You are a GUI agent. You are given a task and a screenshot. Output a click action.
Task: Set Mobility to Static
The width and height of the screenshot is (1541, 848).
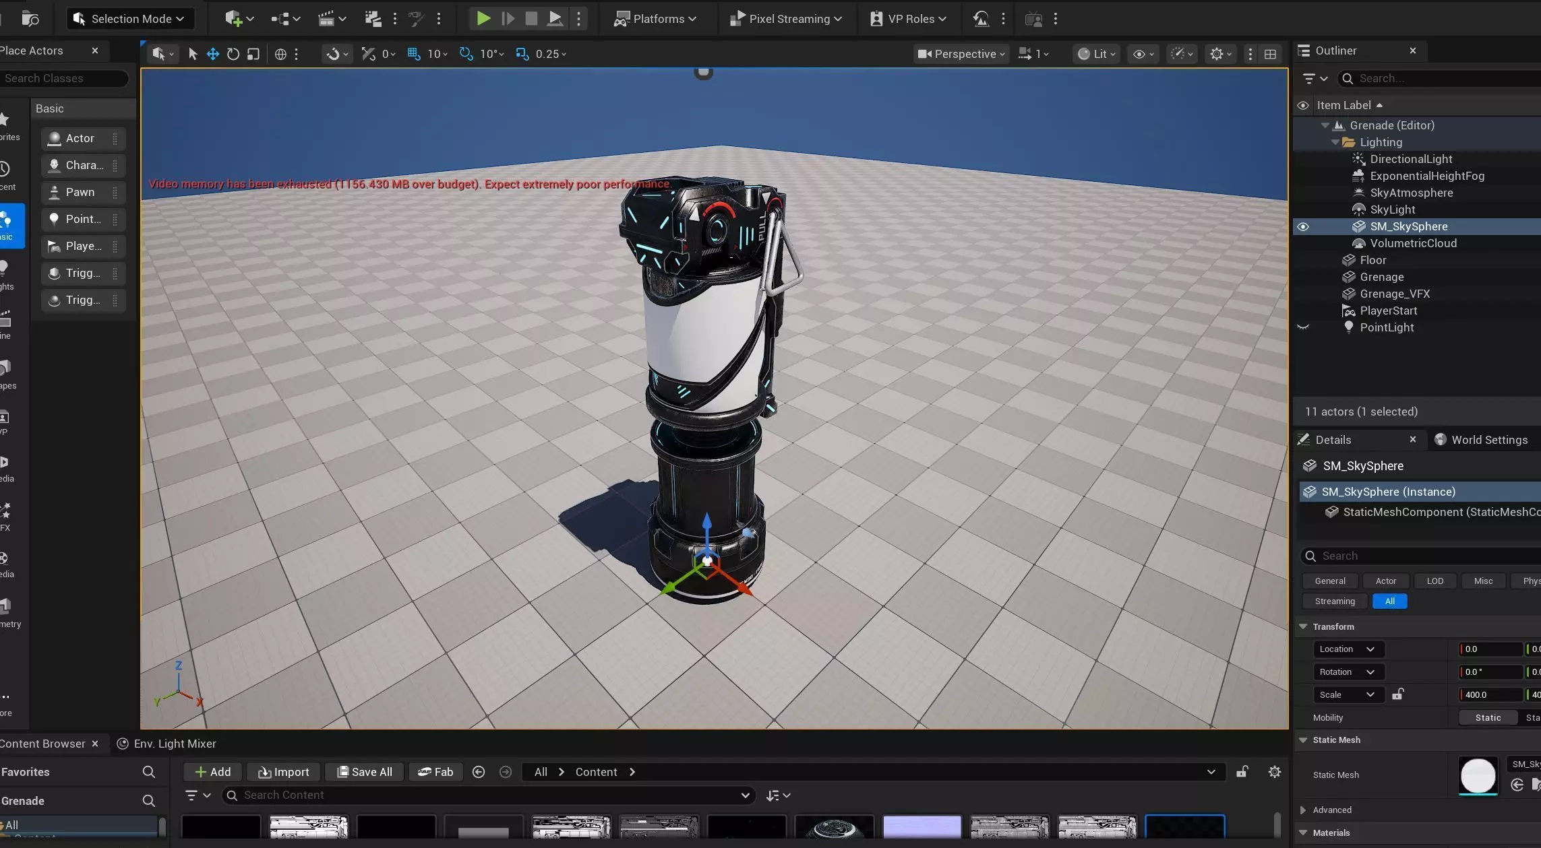(x=1488, y=718)
